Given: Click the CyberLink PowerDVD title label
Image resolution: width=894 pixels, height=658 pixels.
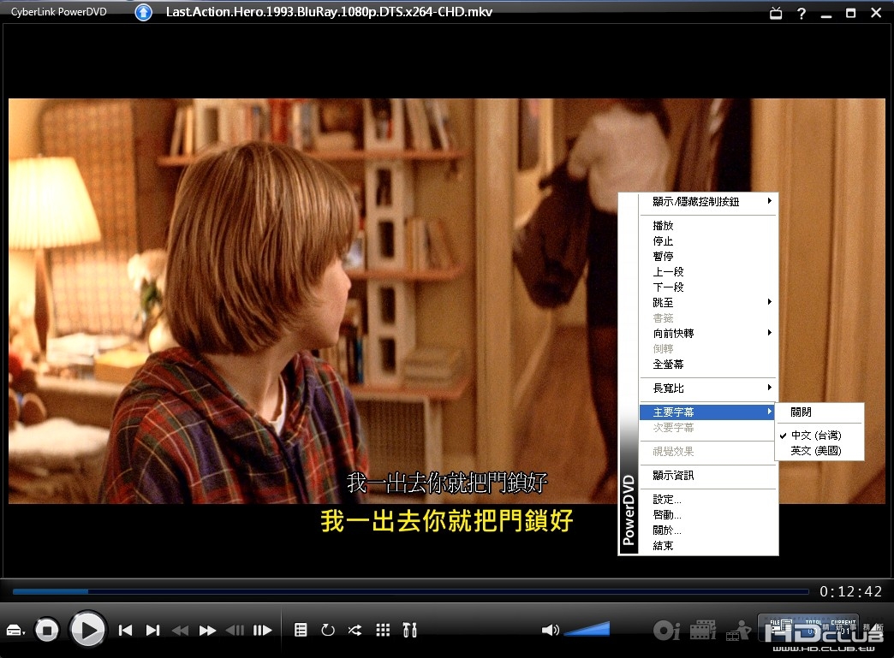Looking at the screenshot, I should click(x=59, y=12).
